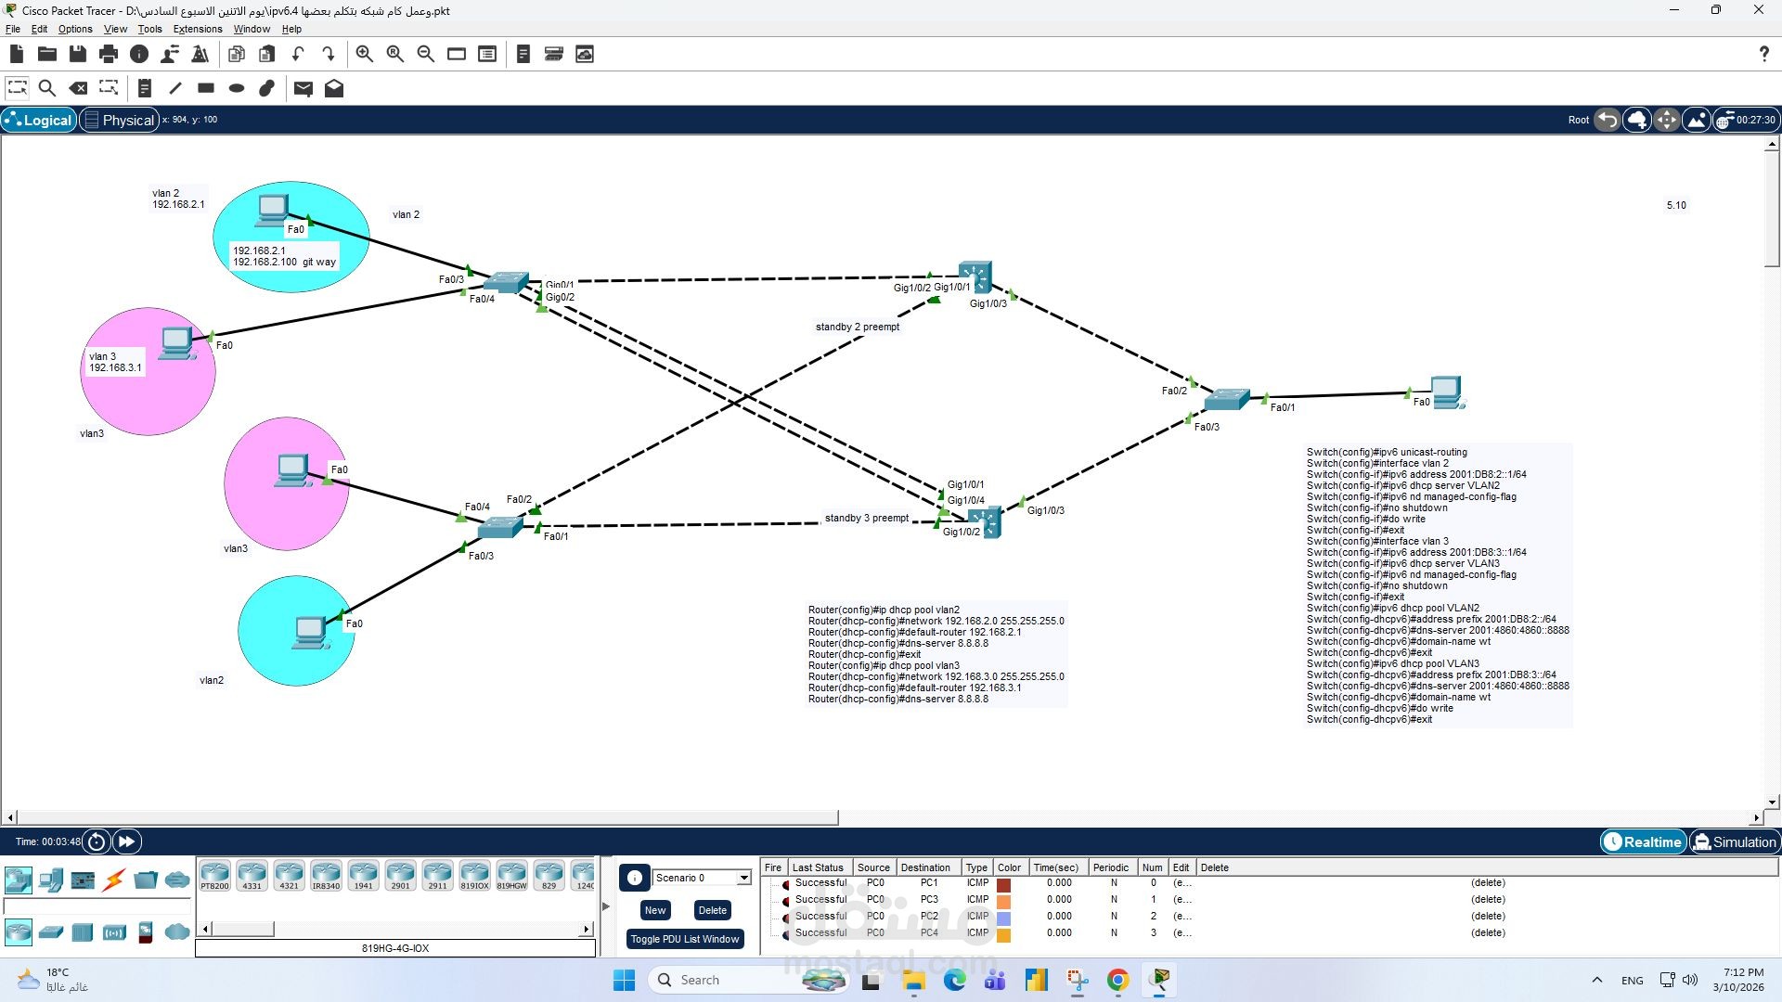
Task: Switch to Simulation mode
Action: [1735, 841]
